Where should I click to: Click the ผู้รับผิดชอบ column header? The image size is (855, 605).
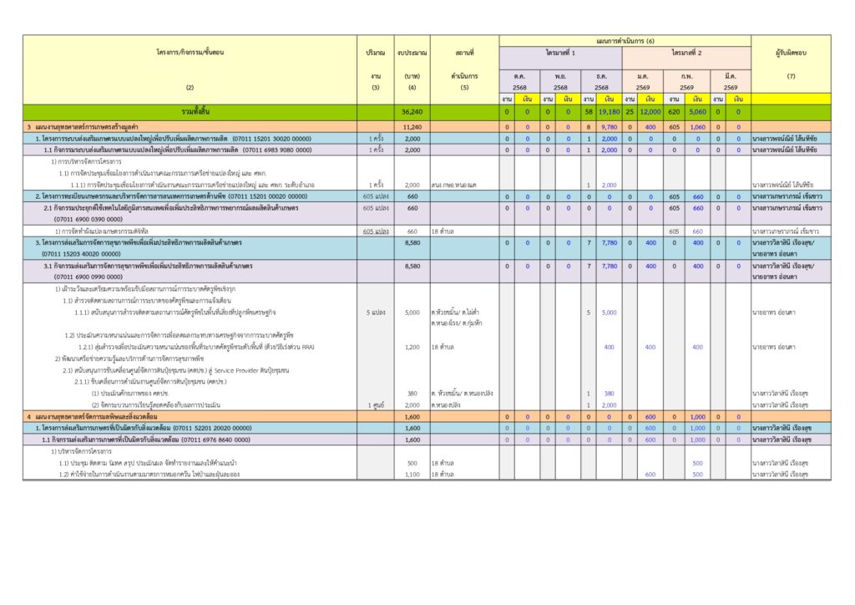tap(791, 52)
